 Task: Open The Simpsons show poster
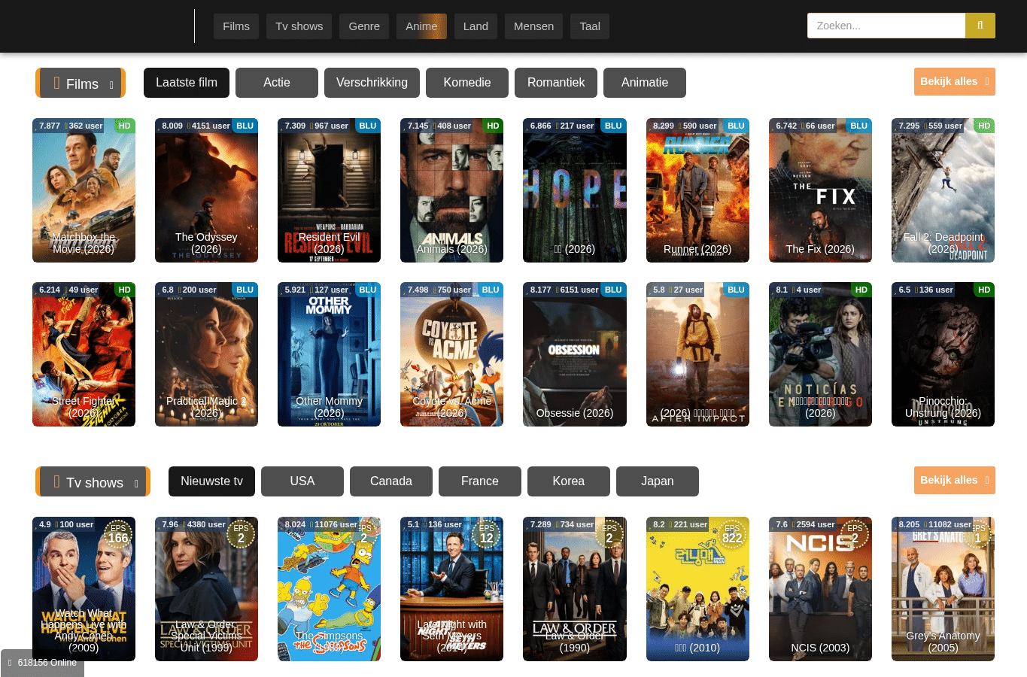329,589
